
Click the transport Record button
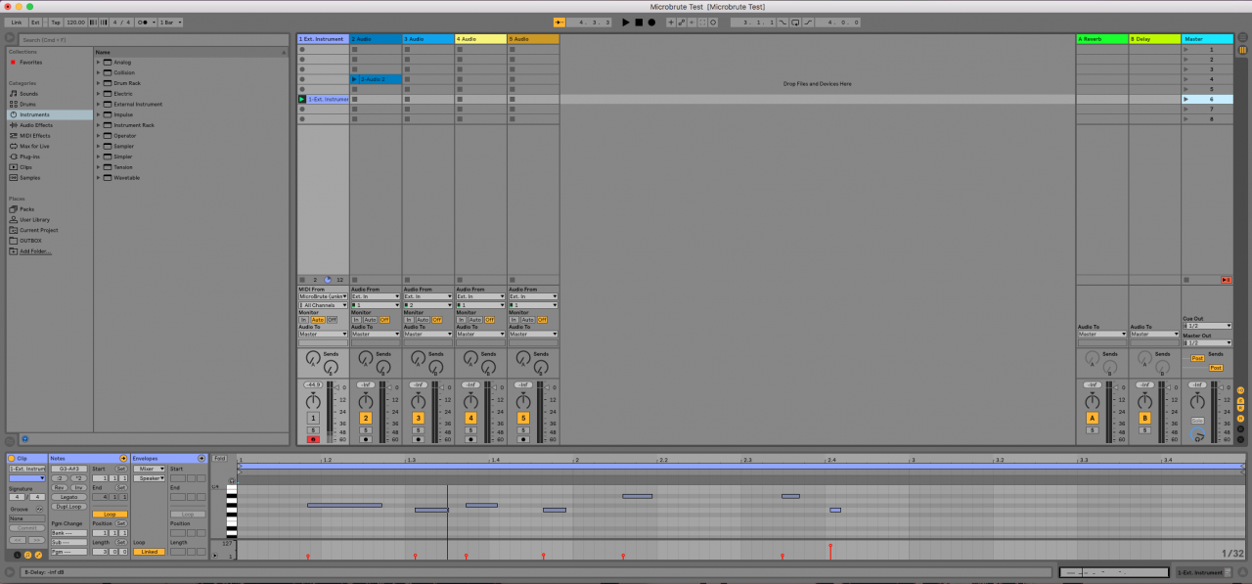(x=651, y=22)
